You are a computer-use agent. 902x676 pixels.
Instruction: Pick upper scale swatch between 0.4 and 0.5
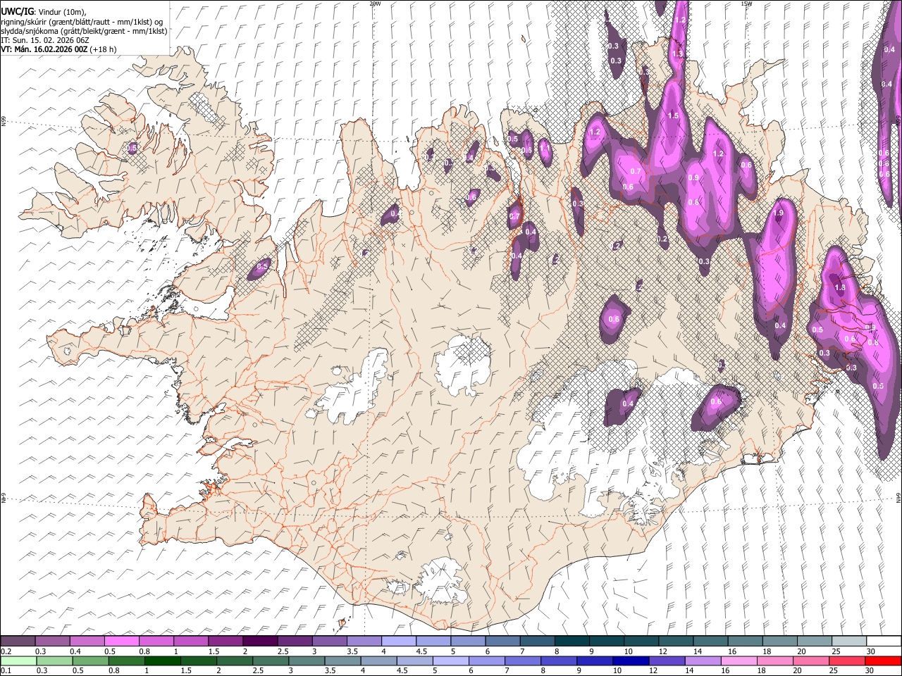coord(87,641)
